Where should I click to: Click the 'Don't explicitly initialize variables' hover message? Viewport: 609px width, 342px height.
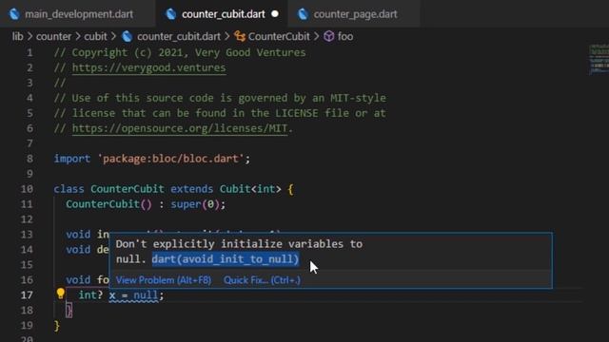239,251
